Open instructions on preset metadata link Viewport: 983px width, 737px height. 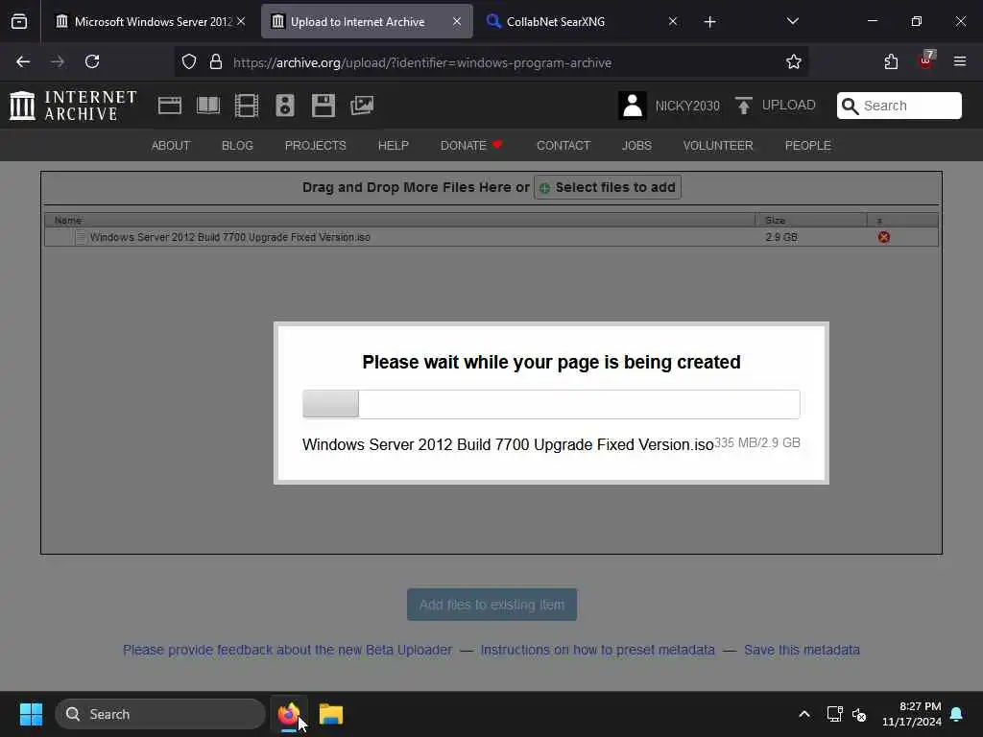tap(597, 650)
